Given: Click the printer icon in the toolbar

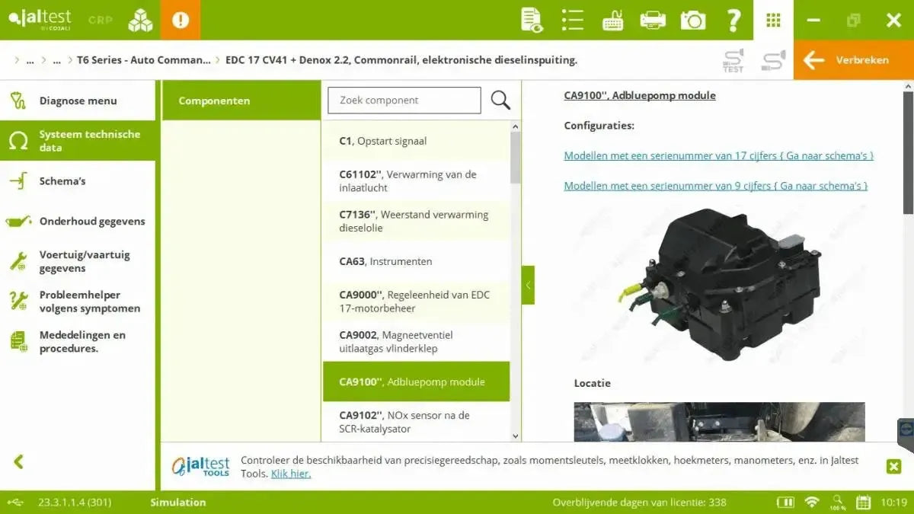Looking at the screenshot, I should pos(653,20).
